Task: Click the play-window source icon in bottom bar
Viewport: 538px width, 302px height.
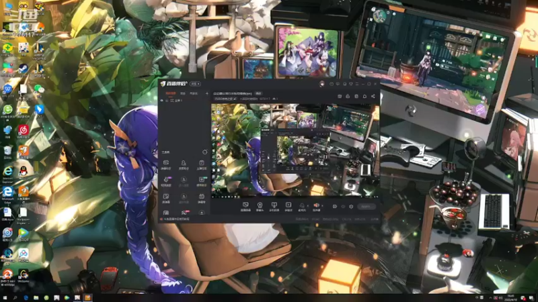Action: click(289, 205)
